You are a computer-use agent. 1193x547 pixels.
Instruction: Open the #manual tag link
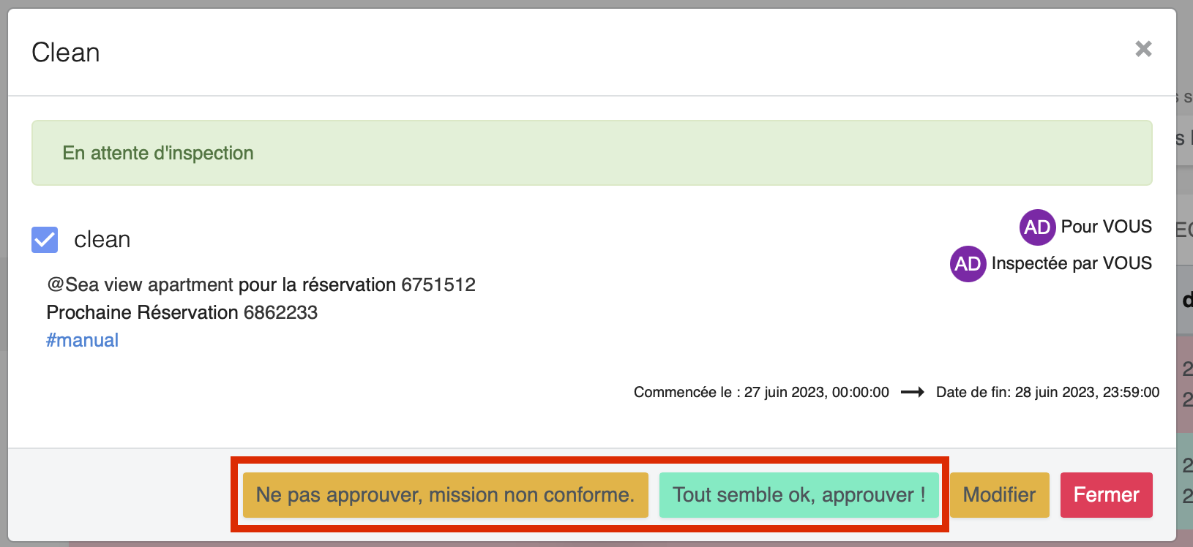click(82, 339)
